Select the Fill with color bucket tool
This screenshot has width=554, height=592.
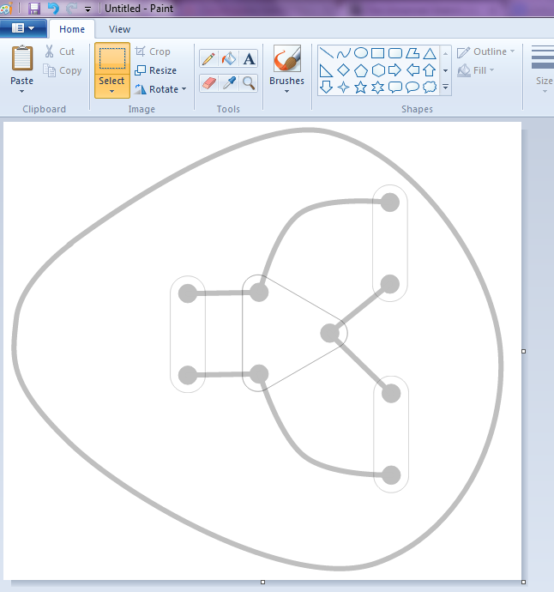point(229,59)
